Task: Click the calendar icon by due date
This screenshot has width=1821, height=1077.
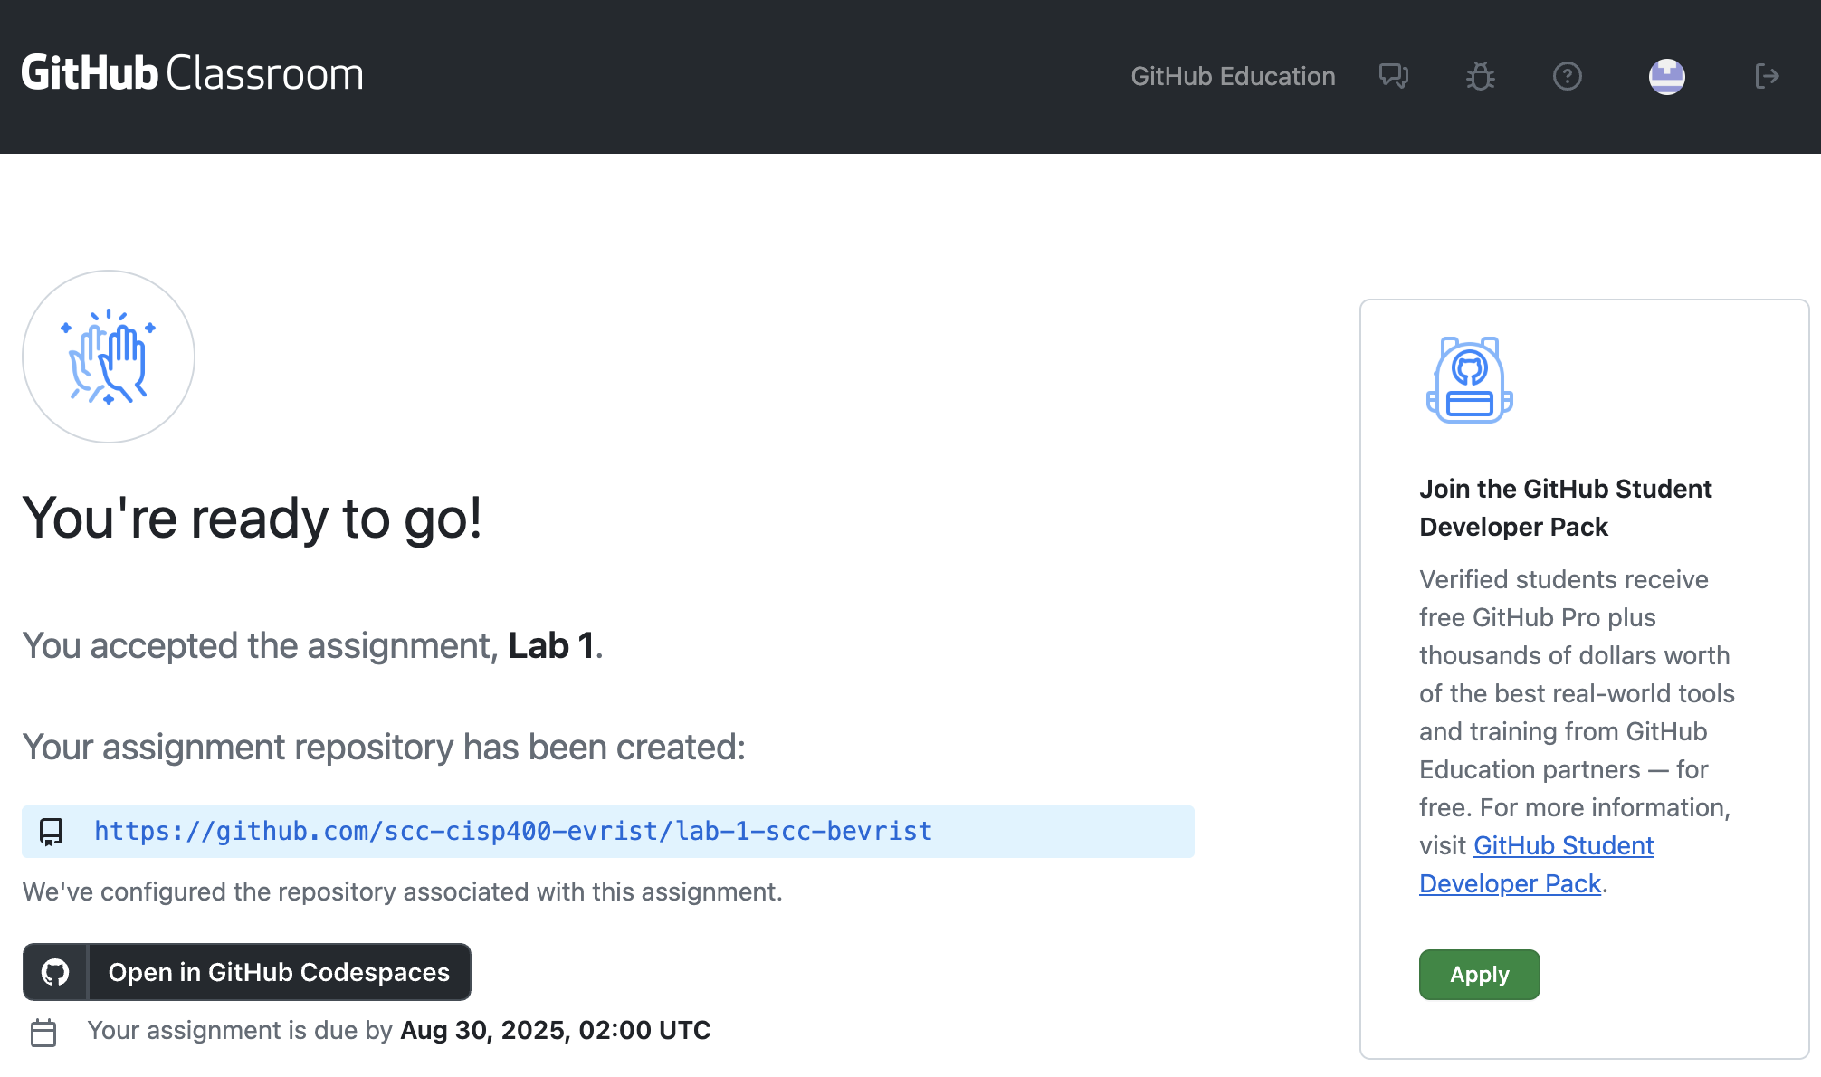Action: [43, 1032]
